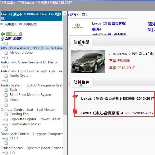Open Lexus (凌志-雷克萨斯) (国外) link
The height and width of the screenshot is (155, 155).
pos(109,26)
